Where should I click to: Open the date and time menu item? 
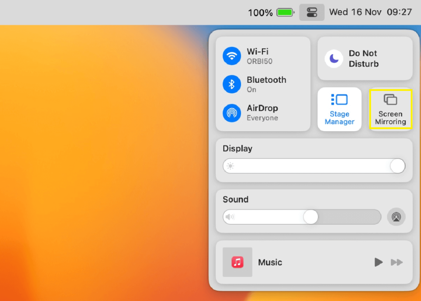click(370, 12)
